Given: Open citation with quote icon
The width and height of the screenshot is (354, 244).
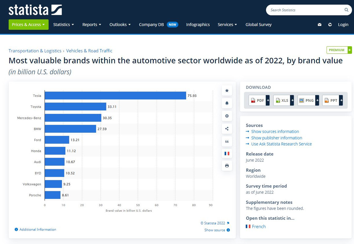Looking at the screenshot, I should click(x=227, y=142).
